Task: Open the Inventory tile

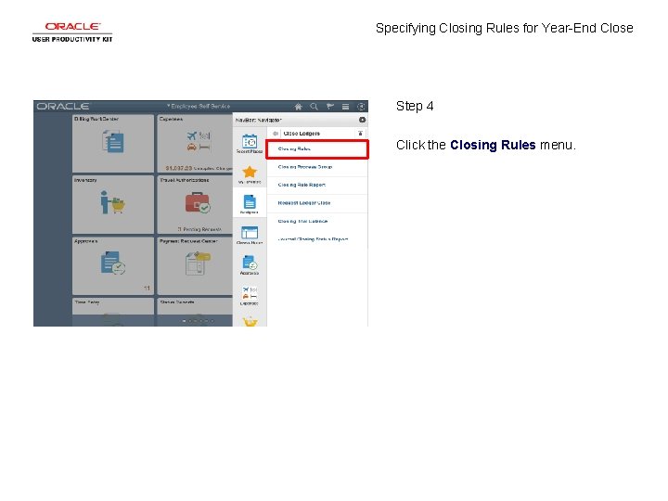Action: [113, 204]
